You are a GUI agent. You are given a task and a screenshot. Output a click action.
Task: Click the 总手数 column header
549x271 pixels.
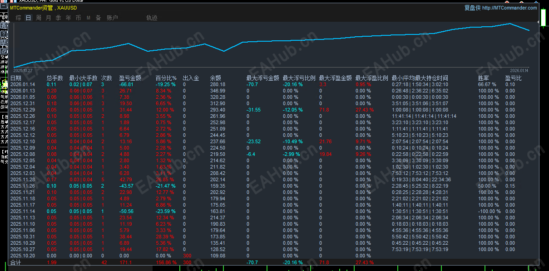(x=55, y=78)
